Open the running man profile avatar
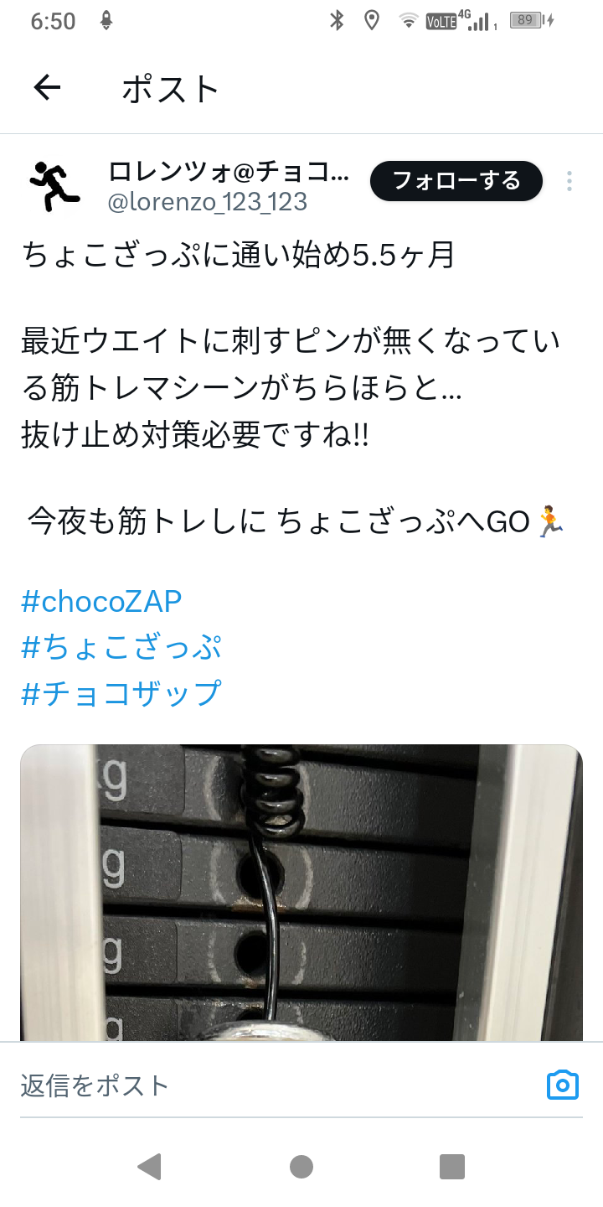Viewport: 603px width, 1207px height. click(x=55, y=185)
